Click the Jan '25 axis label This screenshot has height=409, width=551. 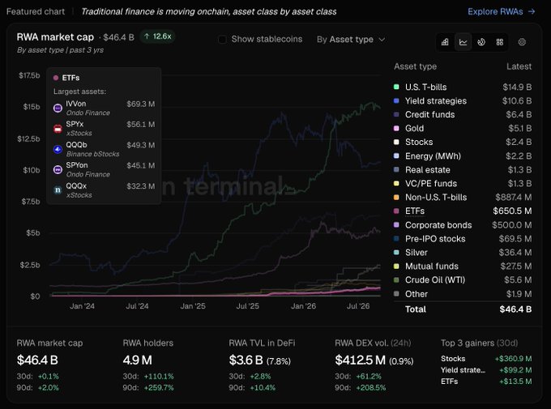click(x=193, y=306)
